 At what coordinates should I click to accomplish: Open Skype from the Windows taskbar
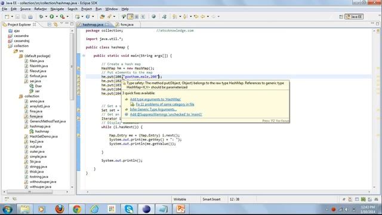tap(129, 209)
